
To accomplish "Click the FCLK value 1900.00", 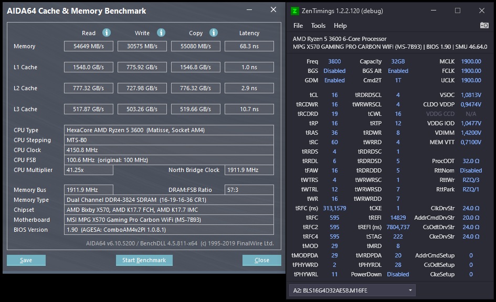I will coord(471,71).
